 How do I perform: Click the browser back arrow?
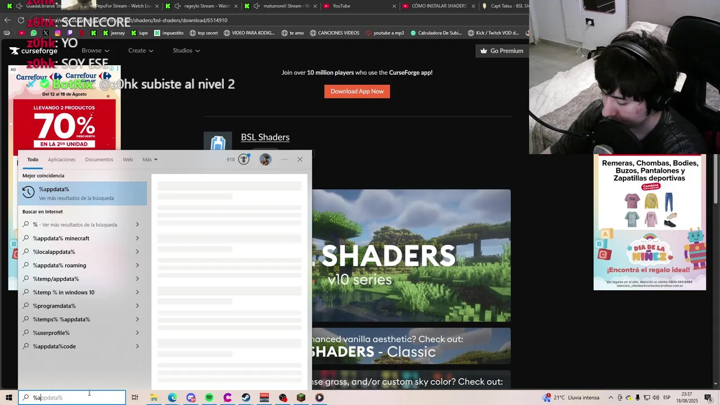(7, 20)
